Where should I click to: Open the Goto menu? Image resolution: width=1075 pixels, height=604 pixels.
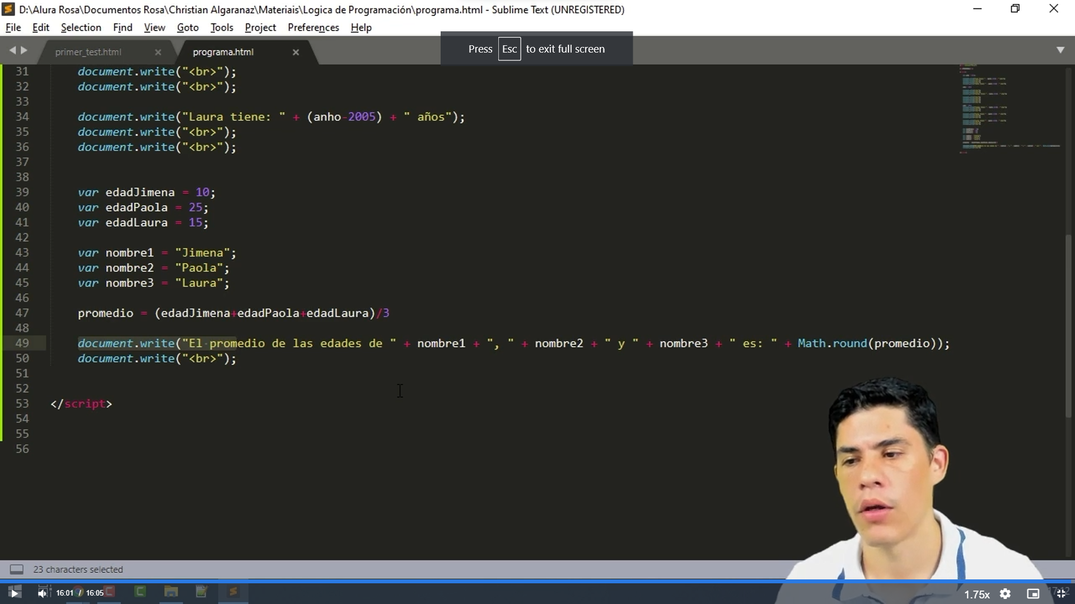188,27
